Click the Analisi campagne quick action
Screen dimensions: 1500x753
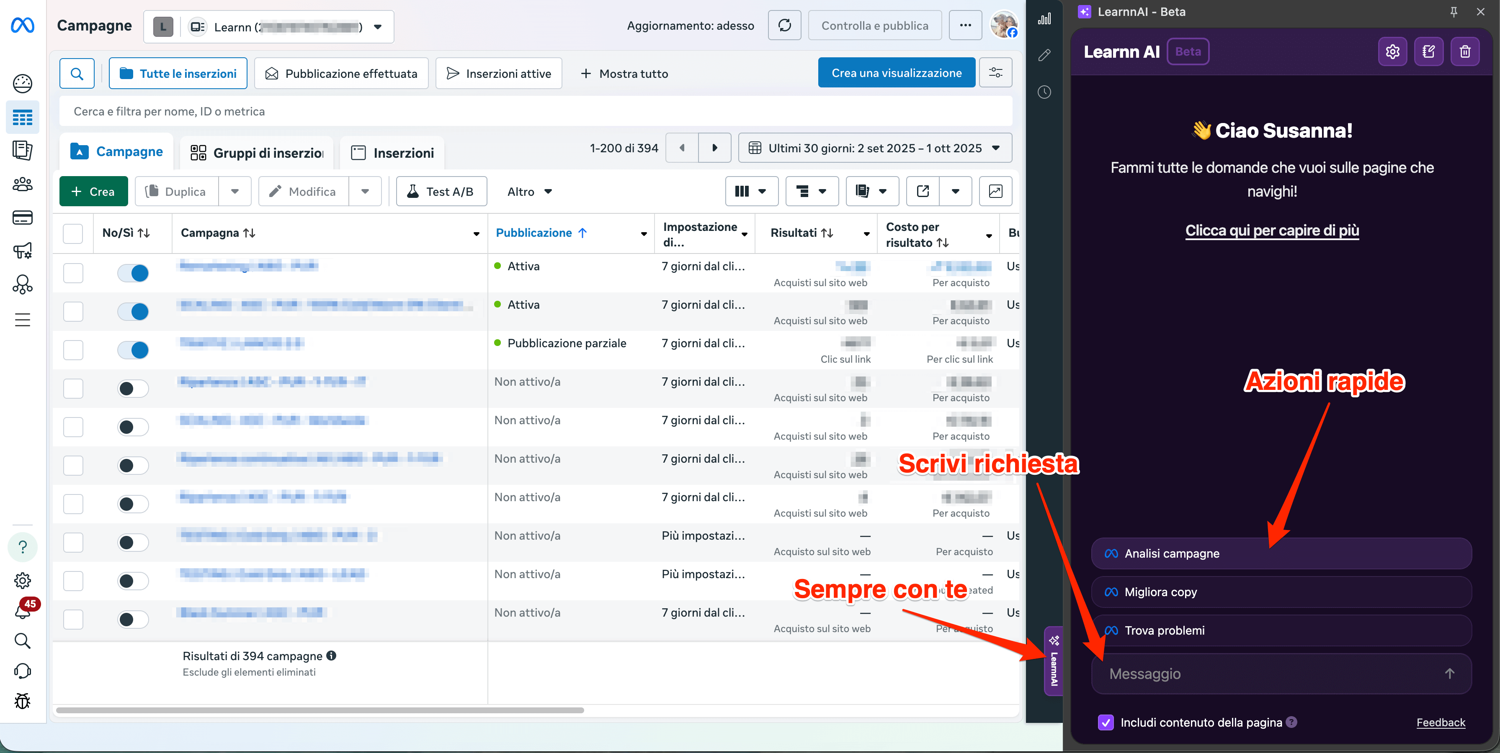point(1281,553)
